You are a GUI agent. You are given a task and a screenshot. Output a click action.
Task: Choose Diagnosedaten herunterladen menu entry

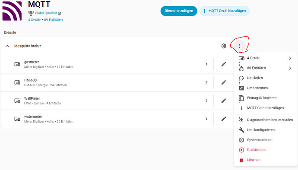[x=270, y=120]
